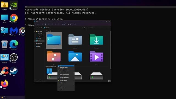This screenshot has height=99, width=176.
Task: Open the Google Chrome desktop shortcut
Action: point(14,19)
